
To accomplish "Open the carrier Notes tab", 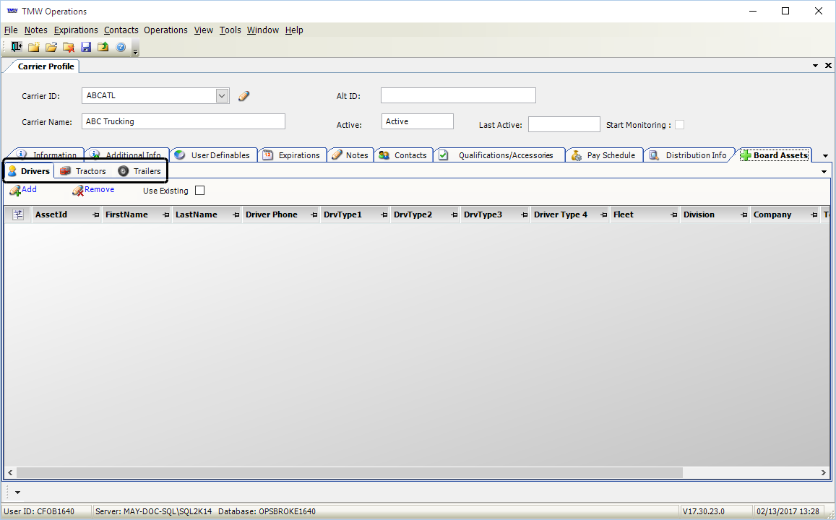I will tap(350, 155).
